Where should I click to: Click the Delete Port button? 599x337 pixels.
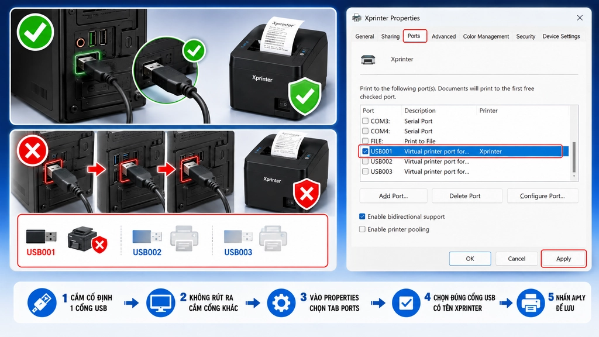(x=467, y=195)
